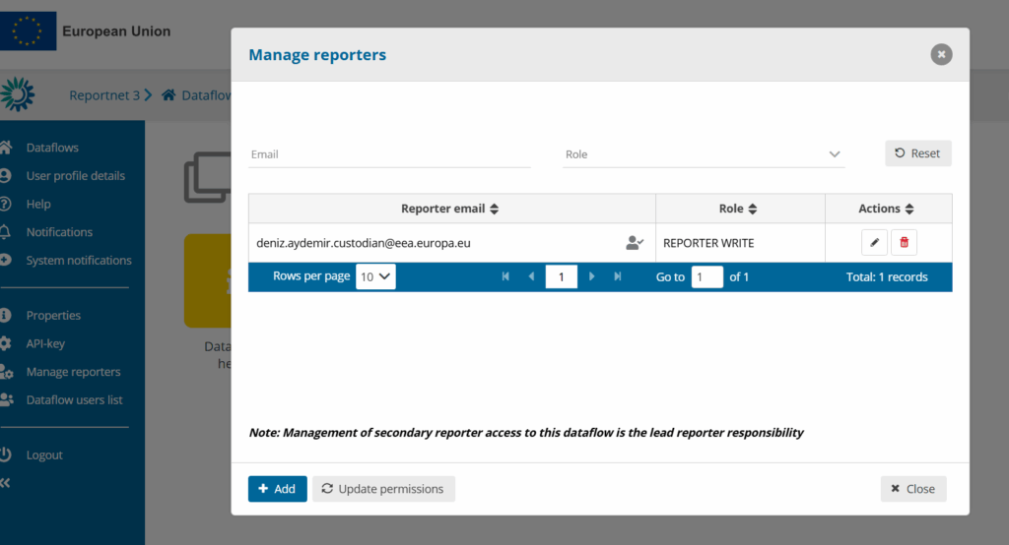The image size is (1009, 545).
Task: Open the Role filter dropdown
Action: (704, 154)
